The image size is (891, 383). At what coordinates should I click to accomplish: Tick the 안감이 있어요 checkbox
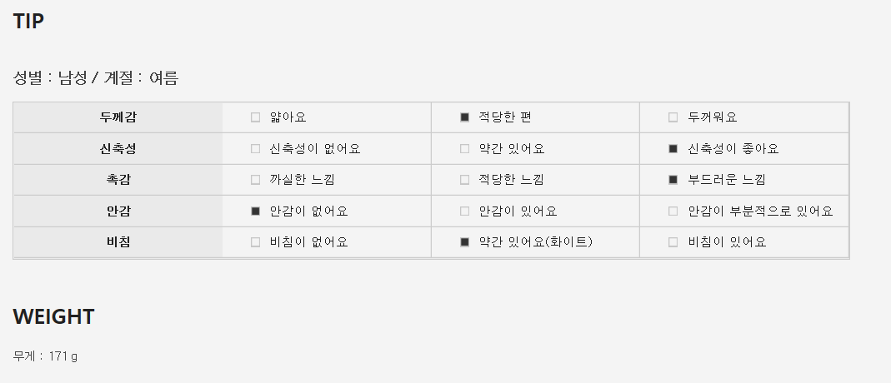point(465,211)
